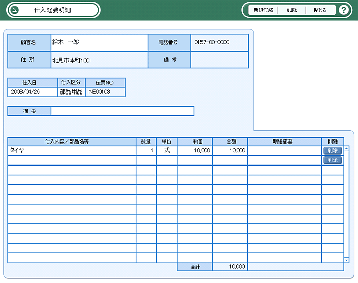Image resolution: width=358 pixels, height=283 pixels.
Task: Focus the empty 摘要 input field
Action: coord(122,111)
